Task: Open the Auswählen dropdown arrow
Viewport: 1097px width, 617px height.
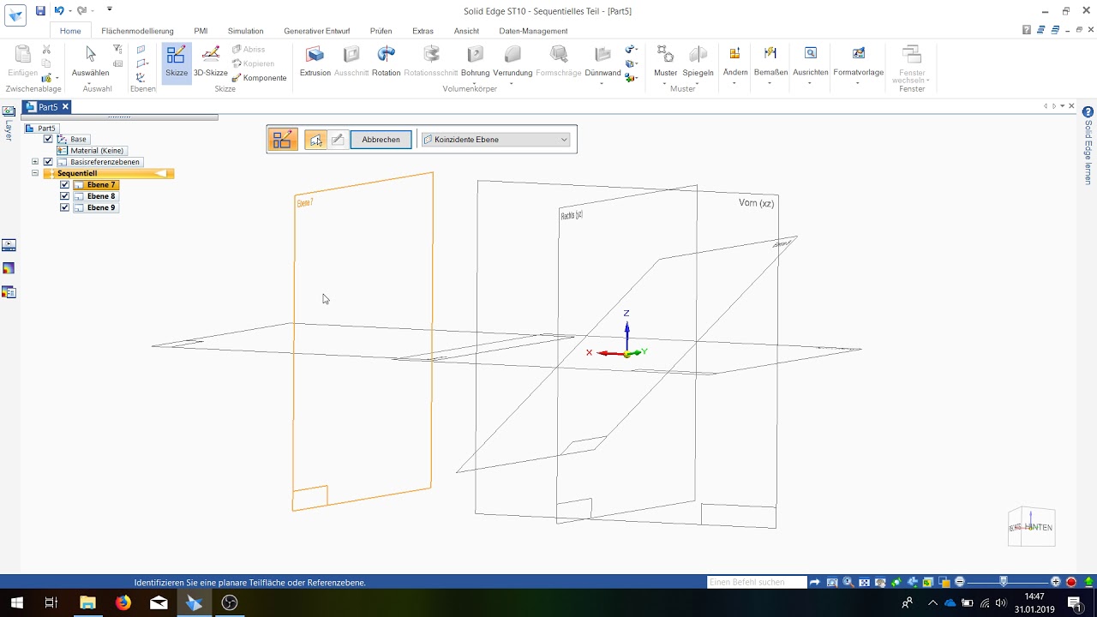Action: [90, 83]
